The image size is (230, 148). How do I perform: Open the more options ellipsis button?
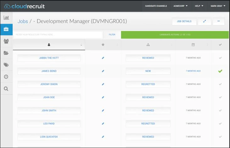(219, 21)
